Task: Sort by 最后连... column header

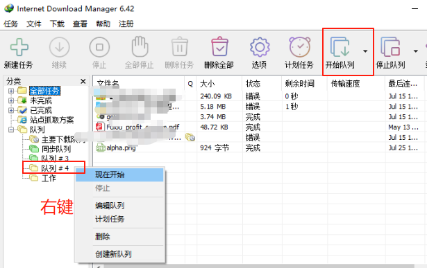Action: click(404, 83)
